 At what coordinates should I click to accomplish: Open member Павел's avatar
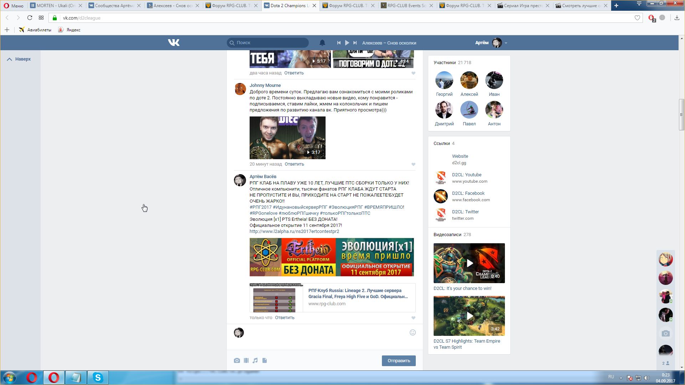(469, 110)
